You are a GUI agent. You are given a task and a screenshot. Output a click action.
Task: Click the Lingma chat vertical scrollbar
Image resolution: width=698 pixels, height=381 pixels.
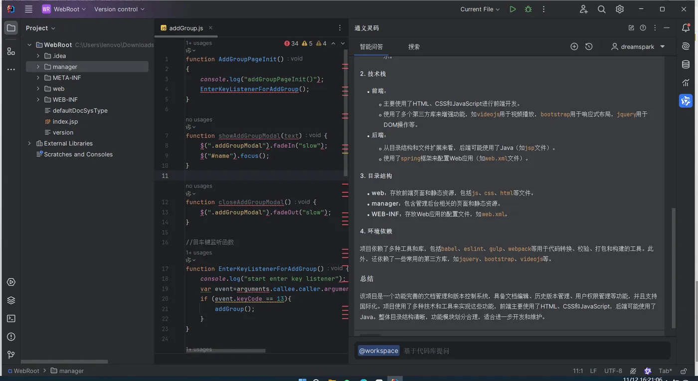tap(674, 267)
